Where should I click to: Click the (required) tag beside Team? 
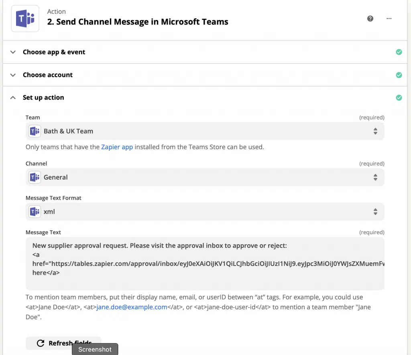pos(372,118)
